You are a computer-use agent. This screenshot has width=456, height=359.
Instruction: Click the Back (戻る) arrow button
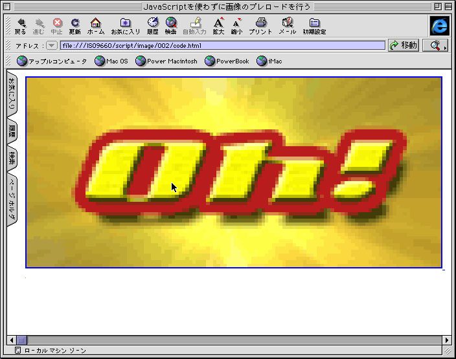20,23
